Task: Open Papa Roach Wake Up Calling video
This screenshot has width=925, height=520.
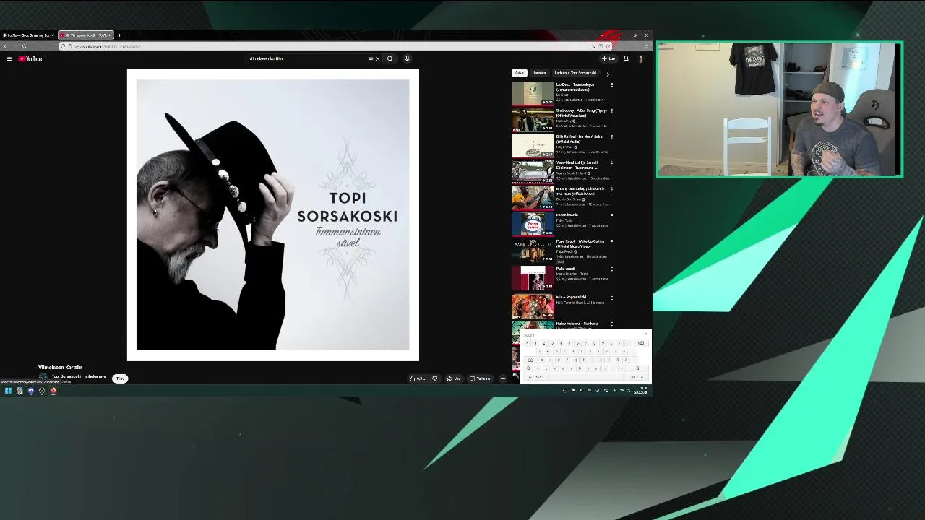Action: (533, 251)
